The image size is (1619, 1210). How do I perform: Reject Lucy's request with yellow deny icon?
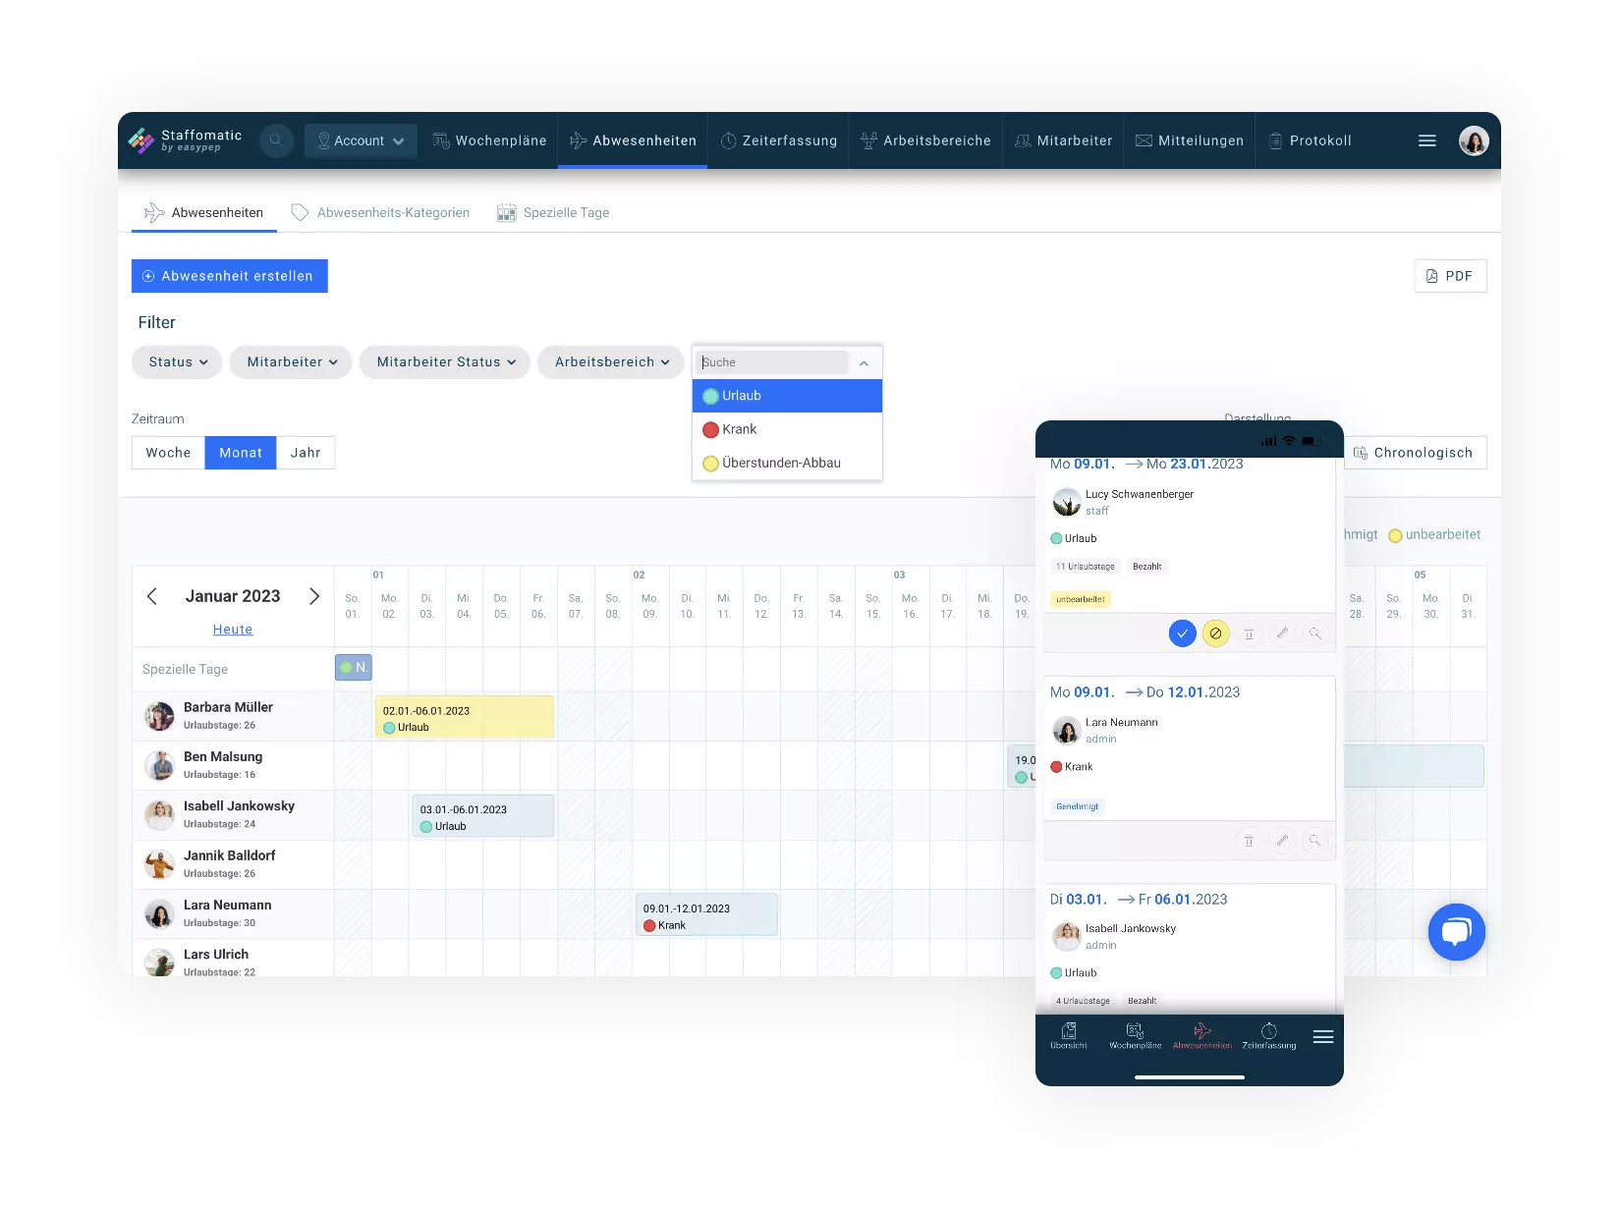[1215, 633]
